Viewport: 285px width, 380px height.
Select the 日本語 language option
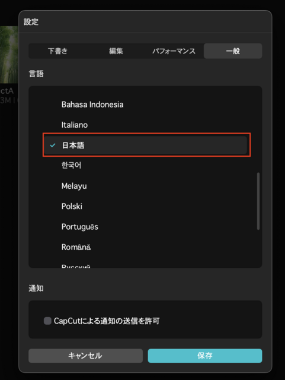[x=145, y=145]
